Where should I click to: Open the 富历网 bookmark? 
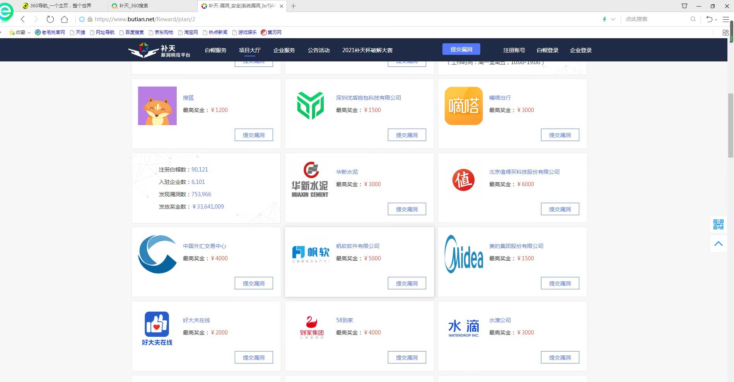pos(271,32)
